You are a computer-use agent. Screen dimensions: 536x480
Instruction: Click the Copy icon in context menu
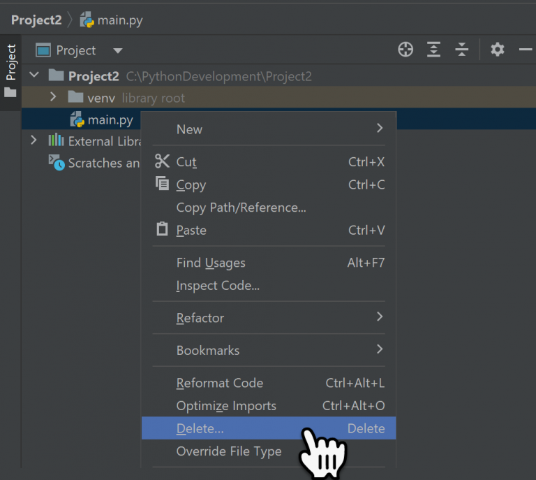(x=162, y=184)
